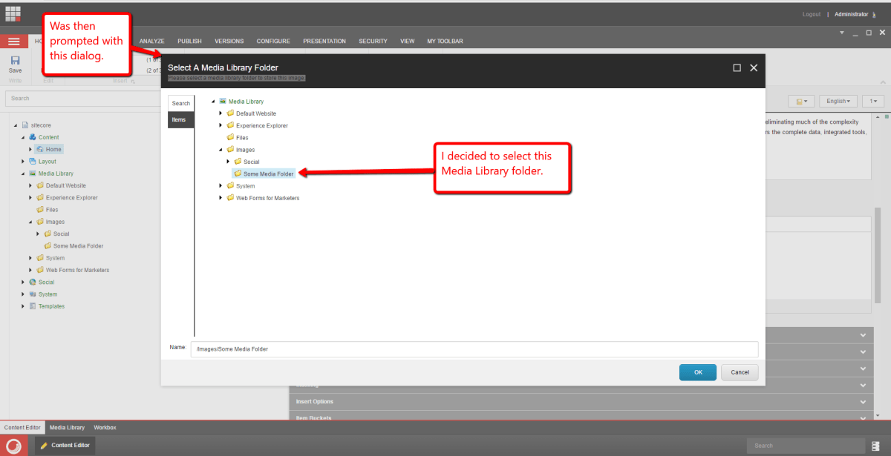Click the Sitecore logo in bottom bar
Screen dimensions: 891x456
(13, 445)
